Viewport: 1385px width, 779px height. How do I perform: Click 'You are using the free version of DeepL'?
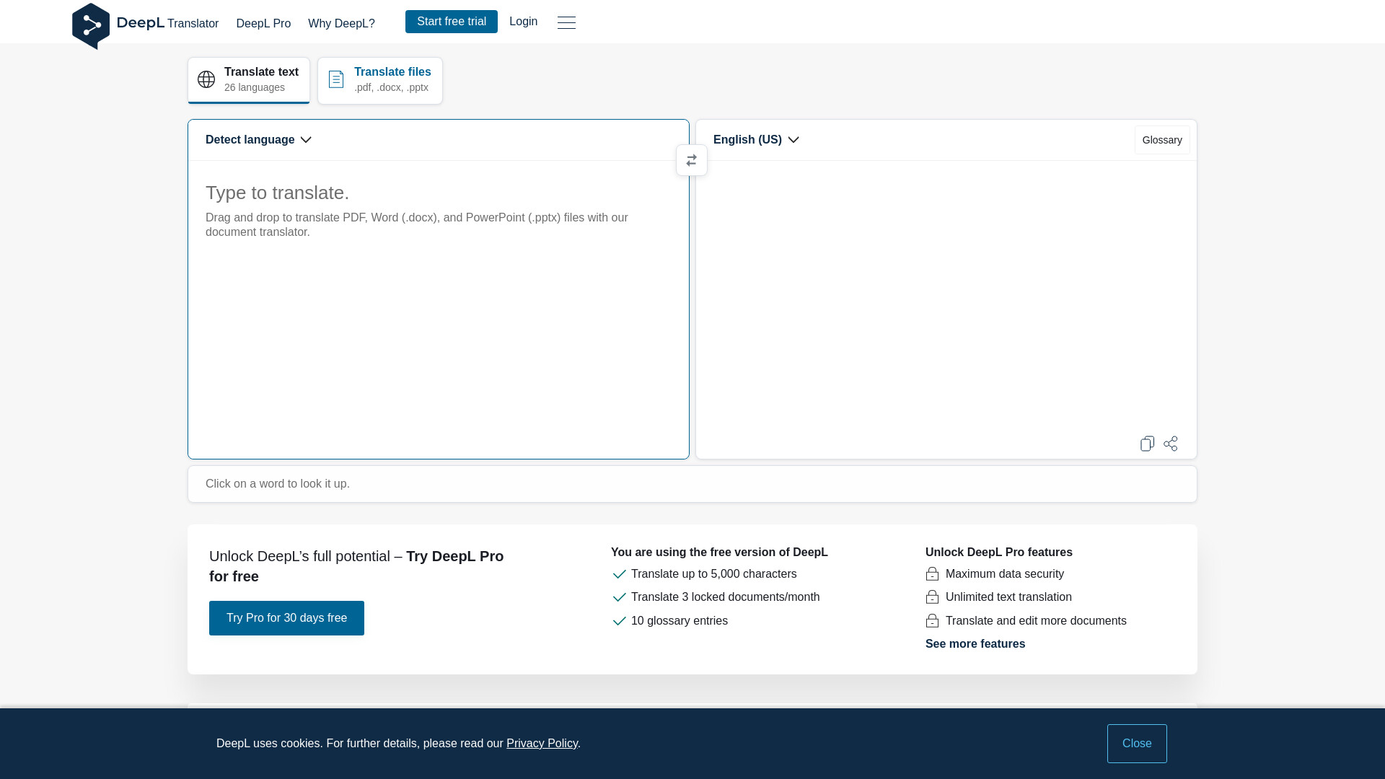click(x=719, y=553)
